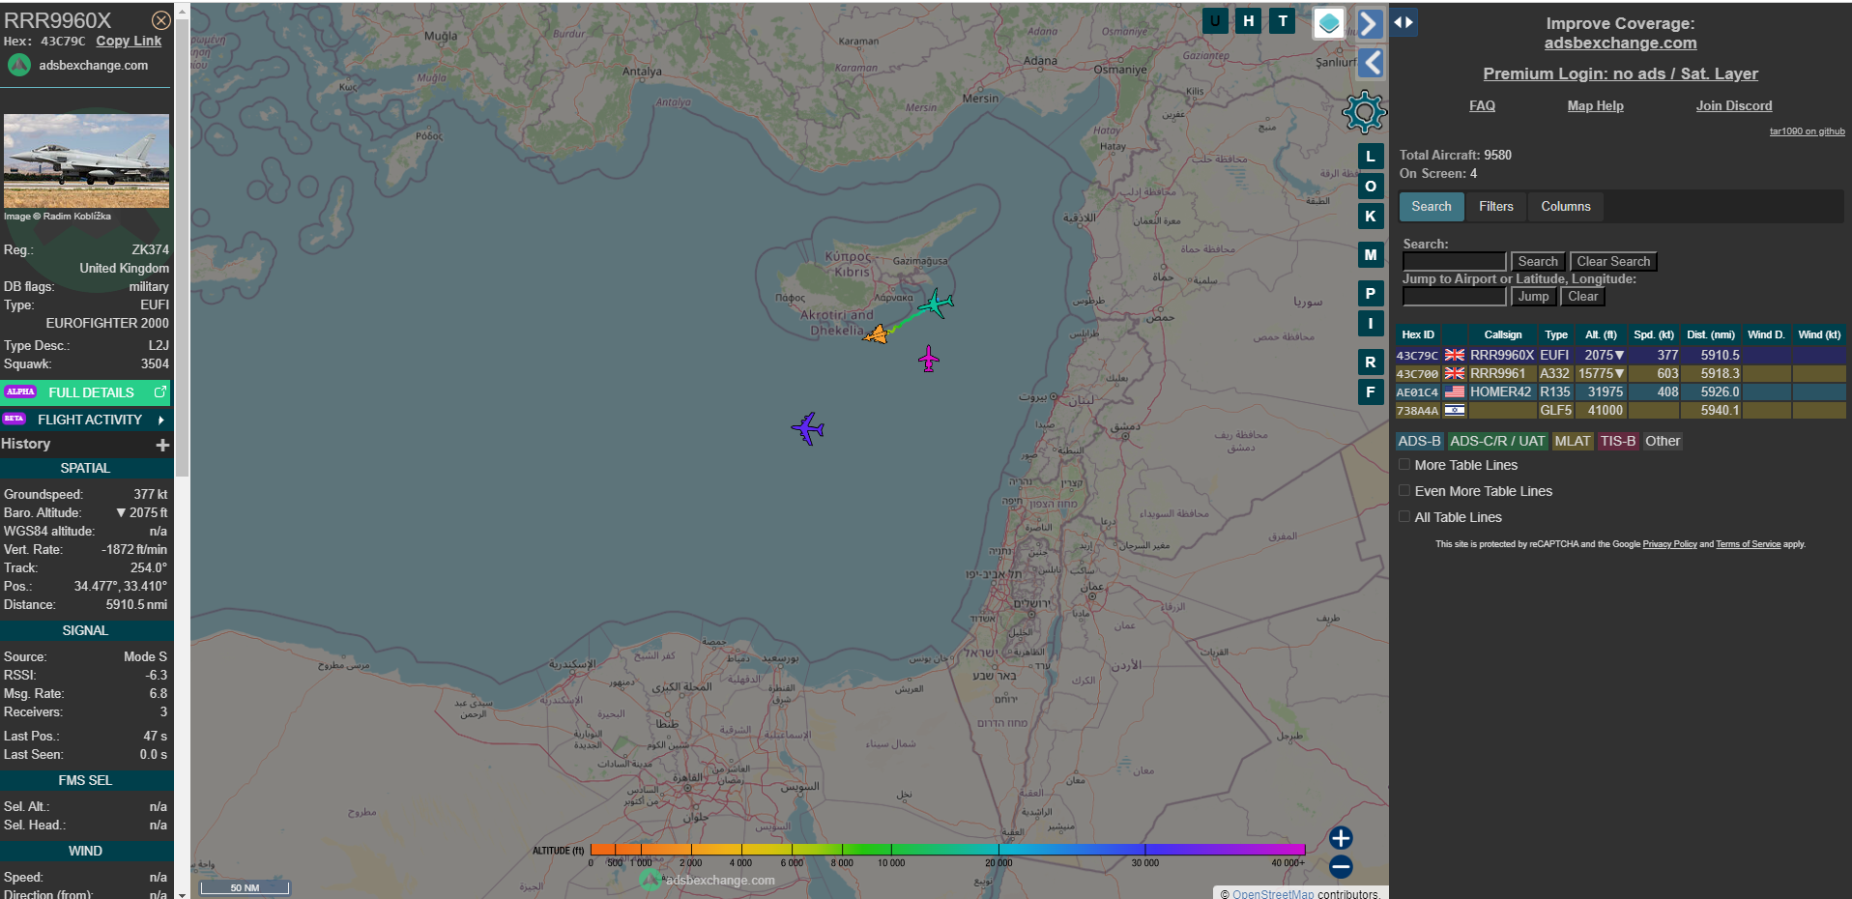Image resolution: width=1852 pixels, height=899 pixels.
Task: Select the teal aircraft icon near Cyprus
Action: tap(936, 304)
